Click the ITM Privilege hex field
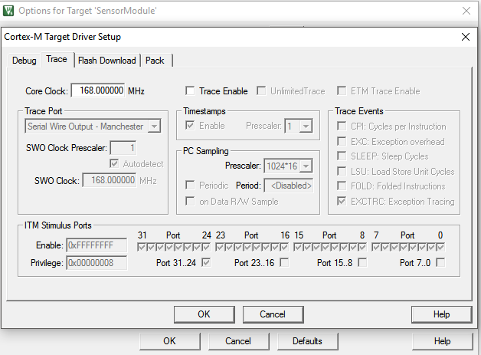Viewport: 481px width, 355px height. point(97,263)
